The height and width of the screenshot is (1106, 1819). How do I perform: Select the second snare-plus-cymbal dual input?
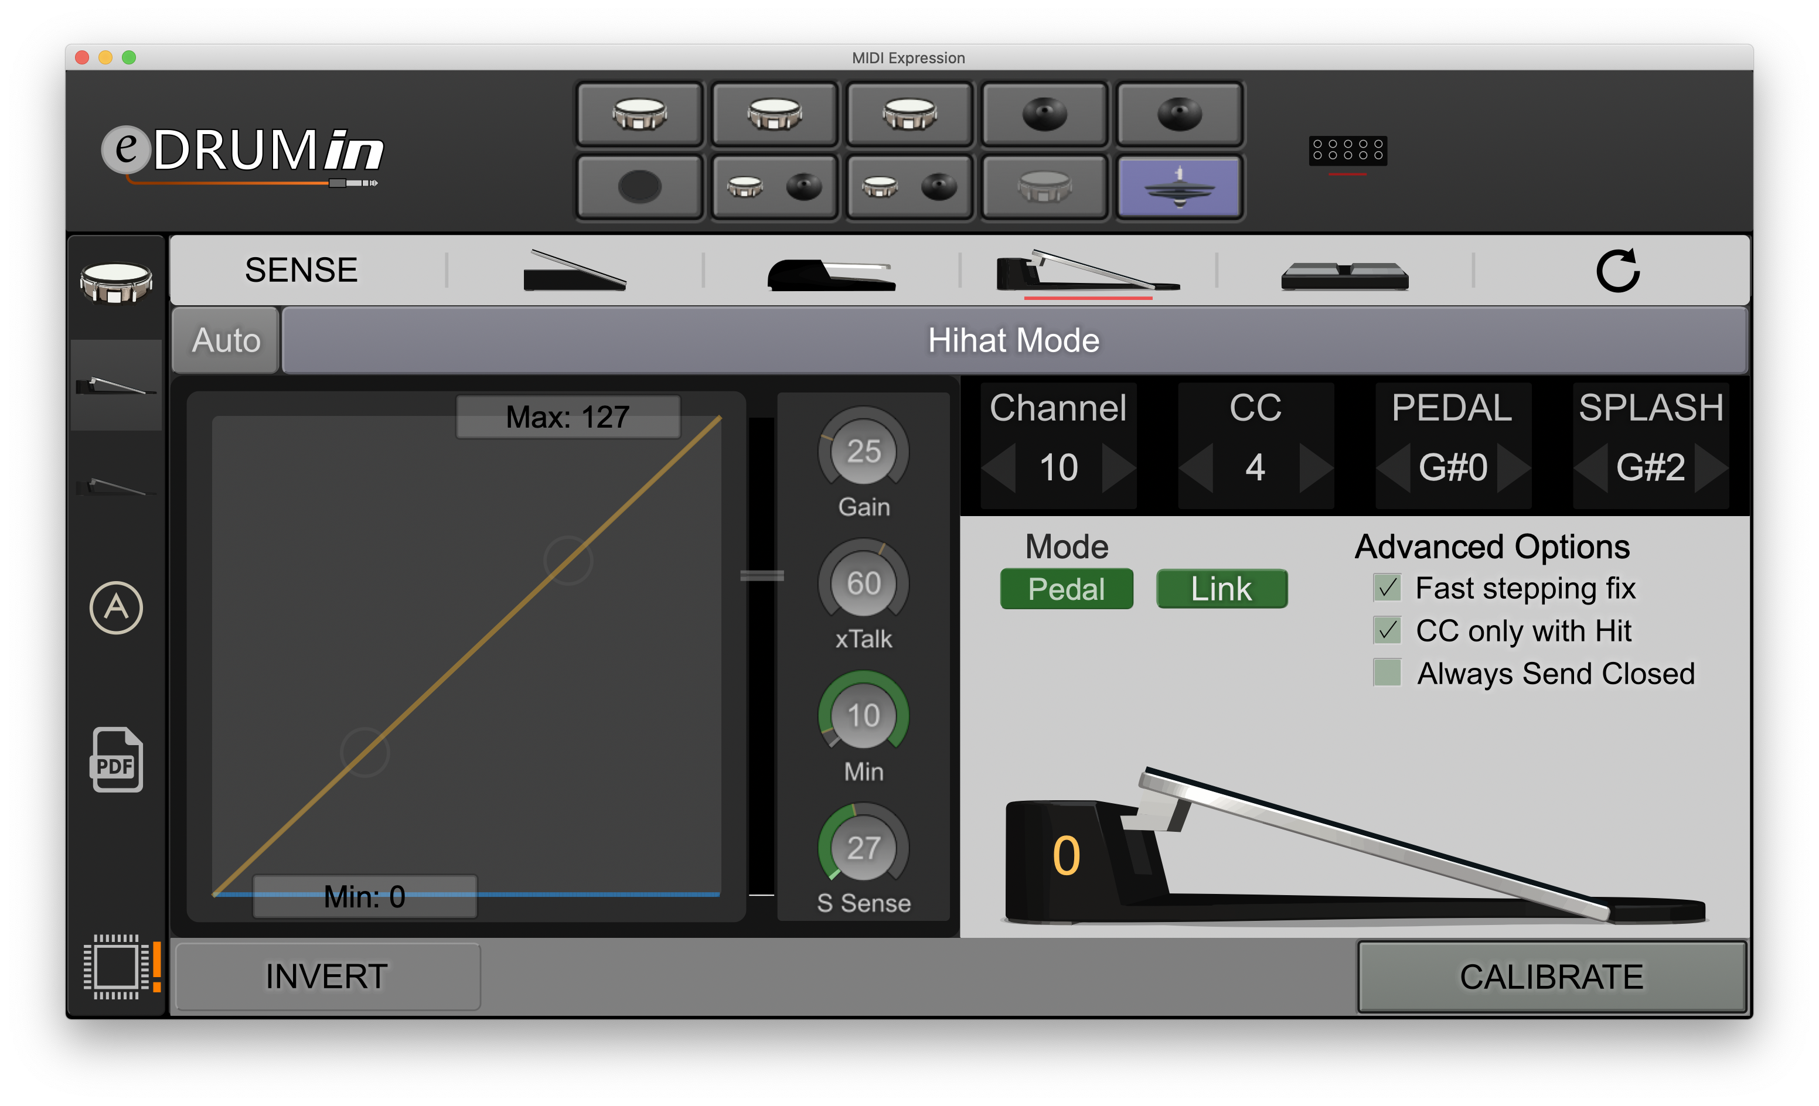909,187
